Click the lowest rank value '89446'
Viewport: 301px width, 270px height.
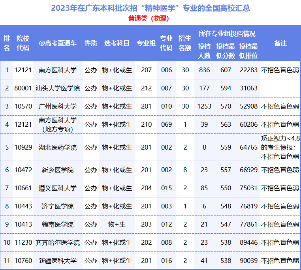pyautogui.click(x=248, y=242)
